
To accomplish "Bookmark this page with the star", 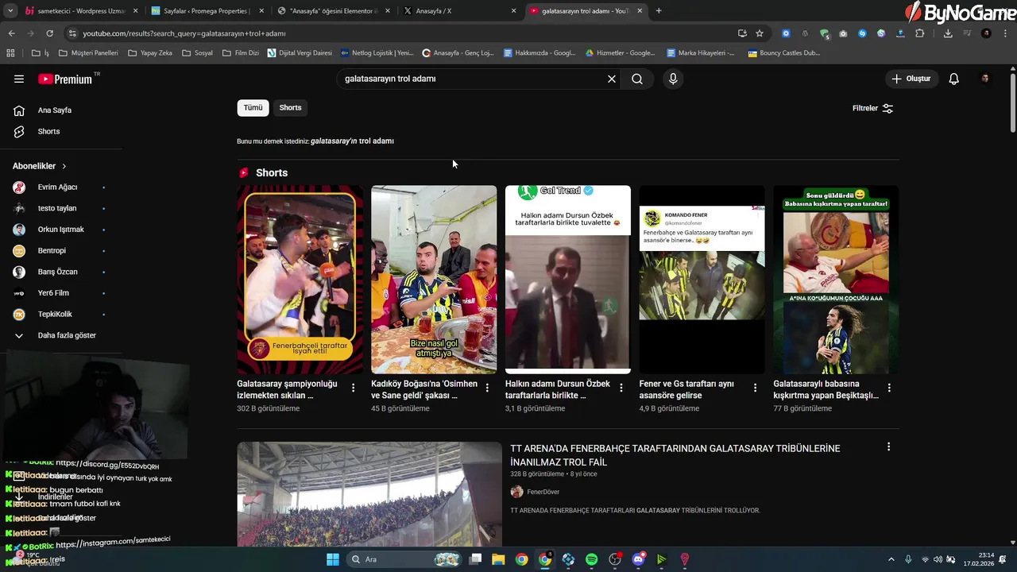I will [x=760, y=33].
